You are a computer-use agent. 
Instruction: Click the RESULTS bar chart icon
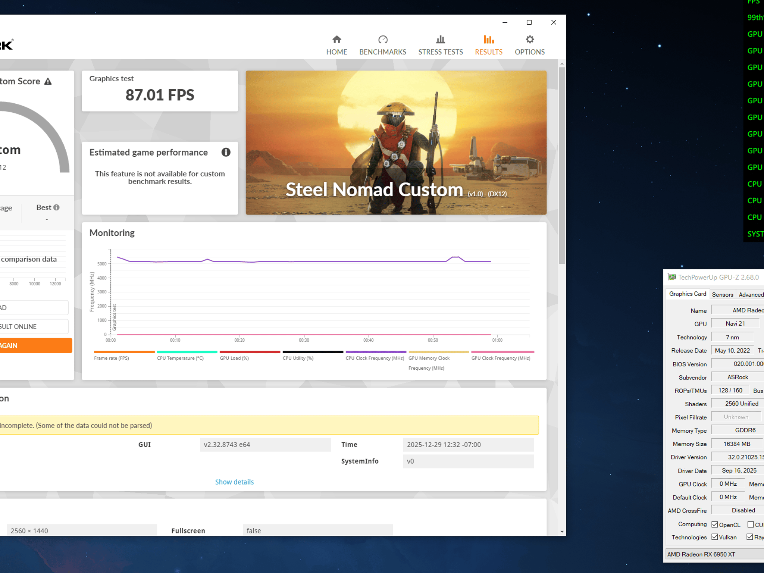click(489, 39)
